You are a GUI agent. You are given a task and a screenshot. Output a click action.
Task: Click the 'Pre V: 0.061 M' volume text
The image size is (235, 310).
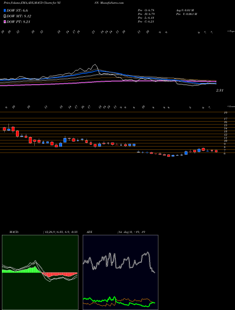point(186,14)
